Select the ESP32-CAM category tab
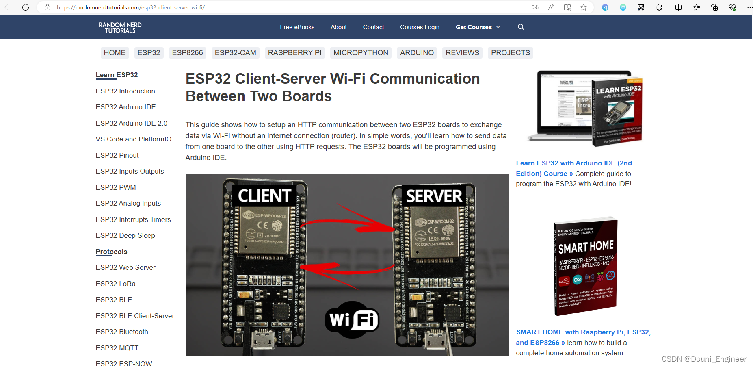The height and width of the screenshot is (367, 753). click(235, 53)
